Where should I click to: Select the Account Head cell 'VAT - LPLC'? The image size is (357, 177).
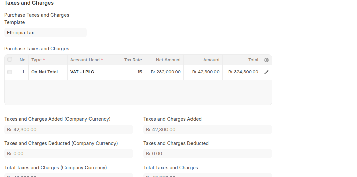86,72
